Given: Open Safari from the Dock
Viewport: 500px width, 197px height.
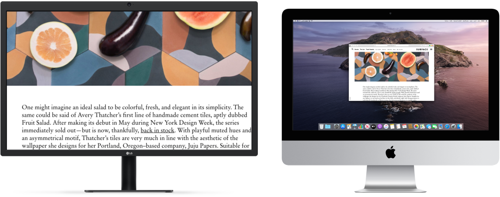Looking at the screenshot, I should tap(447, 127).
